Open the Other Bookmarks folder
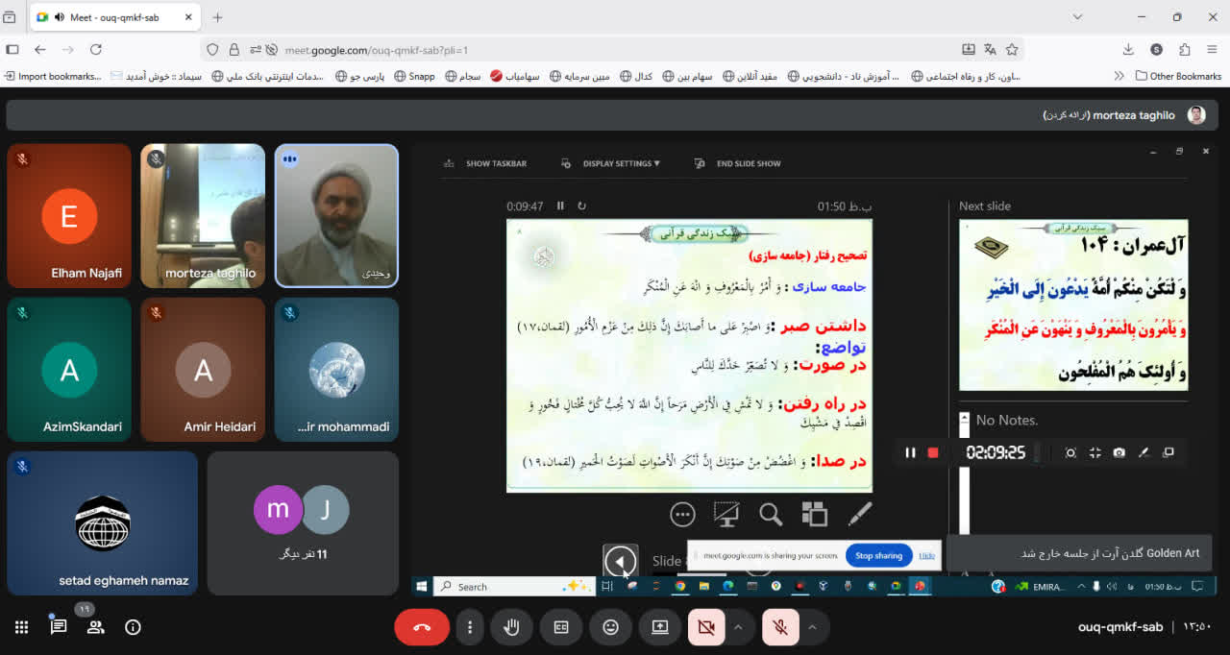Image resolution: width=1230 pixels, height=655 pixels. pyautogui.click(x=1178, y=76)
